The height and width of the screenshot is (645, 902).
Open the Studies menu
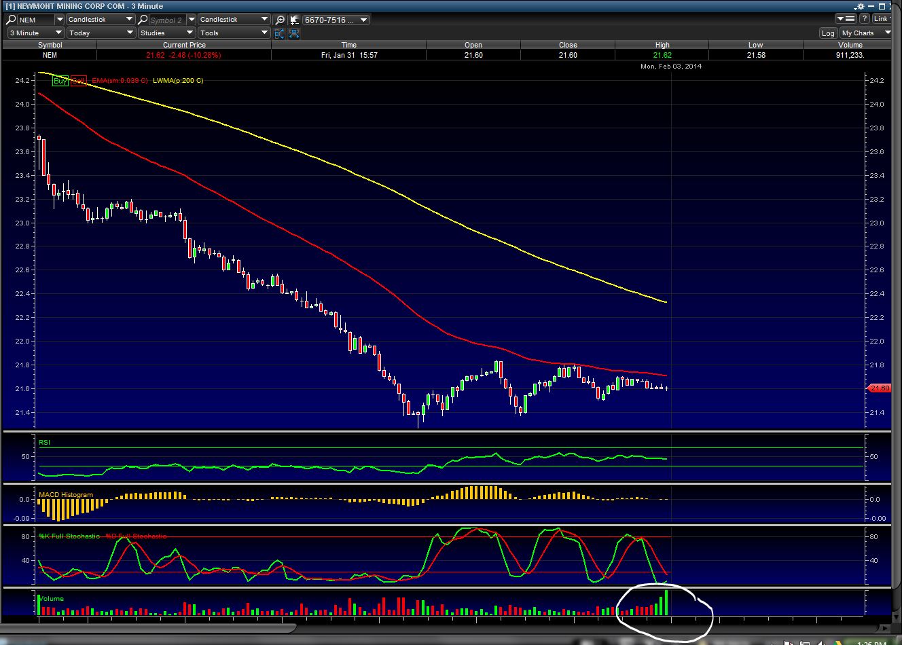click(x=166, y=33)
